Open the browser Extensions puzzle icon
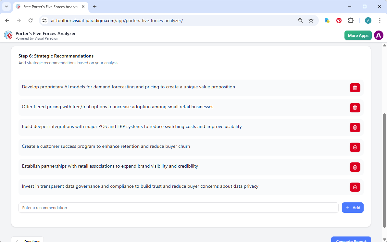The width and height of the screenshot is (387, 242). [351, 20]
